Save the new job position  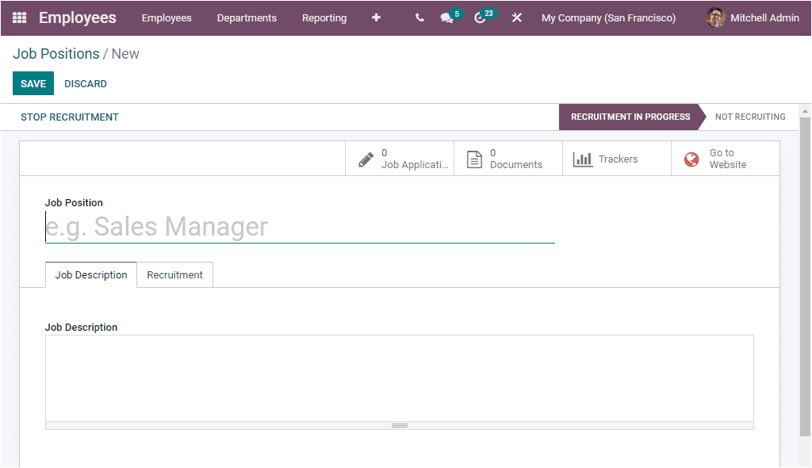tap(33, 83)
